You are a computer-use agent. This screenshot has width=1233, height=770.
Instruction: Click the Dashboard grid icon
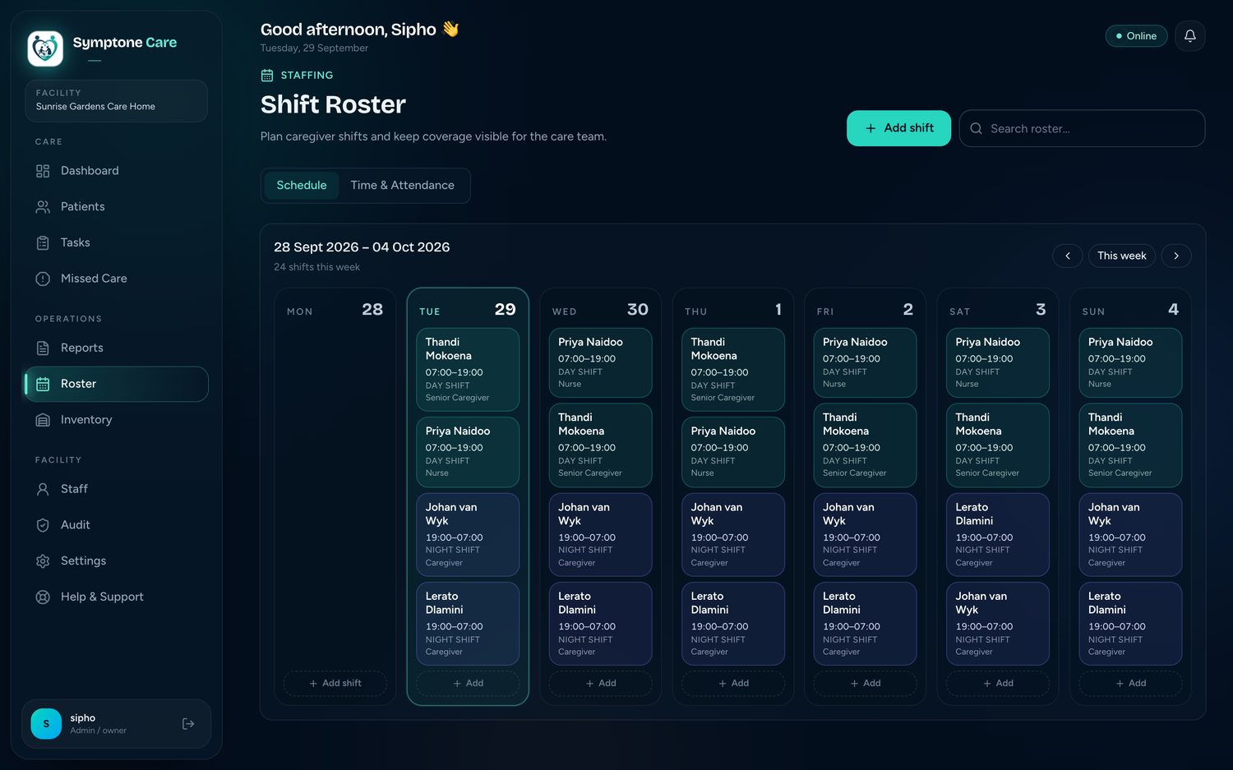point(43,171)
